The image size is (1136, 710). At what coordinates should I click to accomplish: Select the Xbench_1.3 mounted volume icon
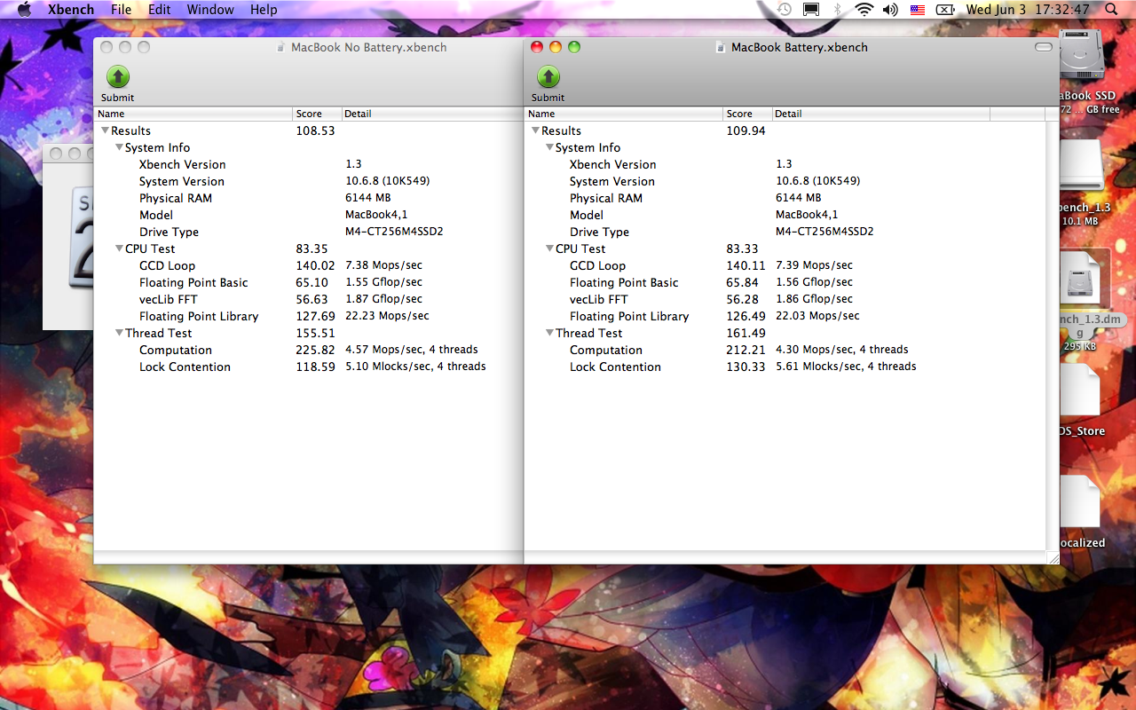[1083, 166]
